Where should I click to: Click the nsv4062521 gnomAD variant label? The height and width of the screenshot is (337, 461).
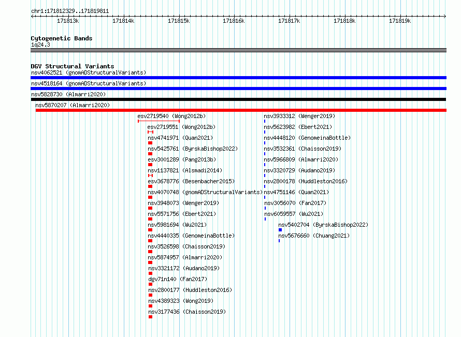(x=89, y=72)
